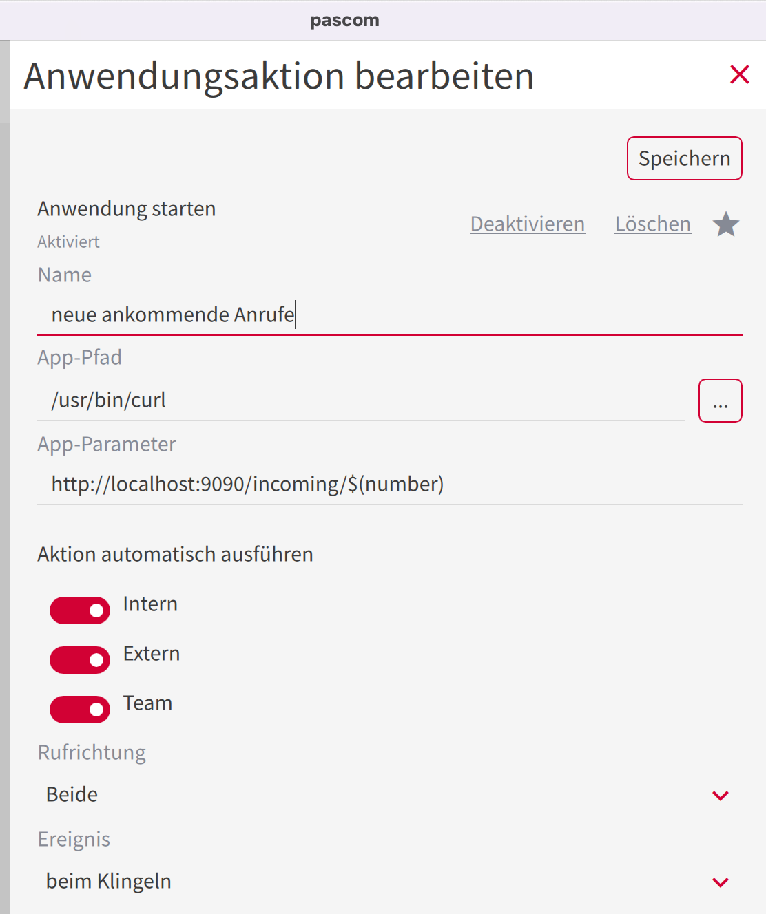The image size is (766, 914).
Task: Expand the Ereignis dropdown showing beim Klingeln
Action: pos(390,882)
